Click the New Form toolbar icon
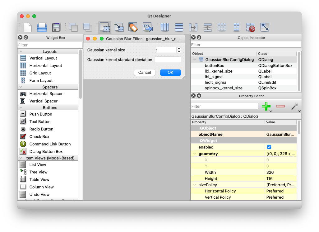 click(28, 27)
